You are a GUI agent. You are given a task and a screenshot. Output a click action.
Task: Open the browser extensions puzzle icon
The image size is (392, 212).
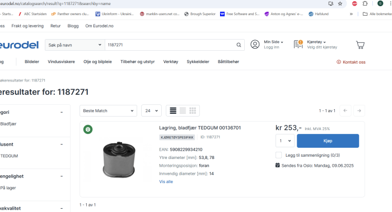[365, 3]
